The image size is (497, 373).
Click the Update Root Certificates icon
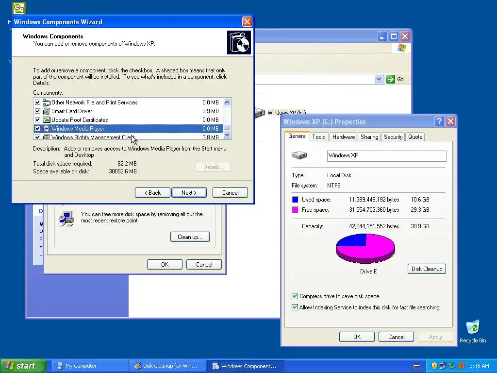(46, 119)
